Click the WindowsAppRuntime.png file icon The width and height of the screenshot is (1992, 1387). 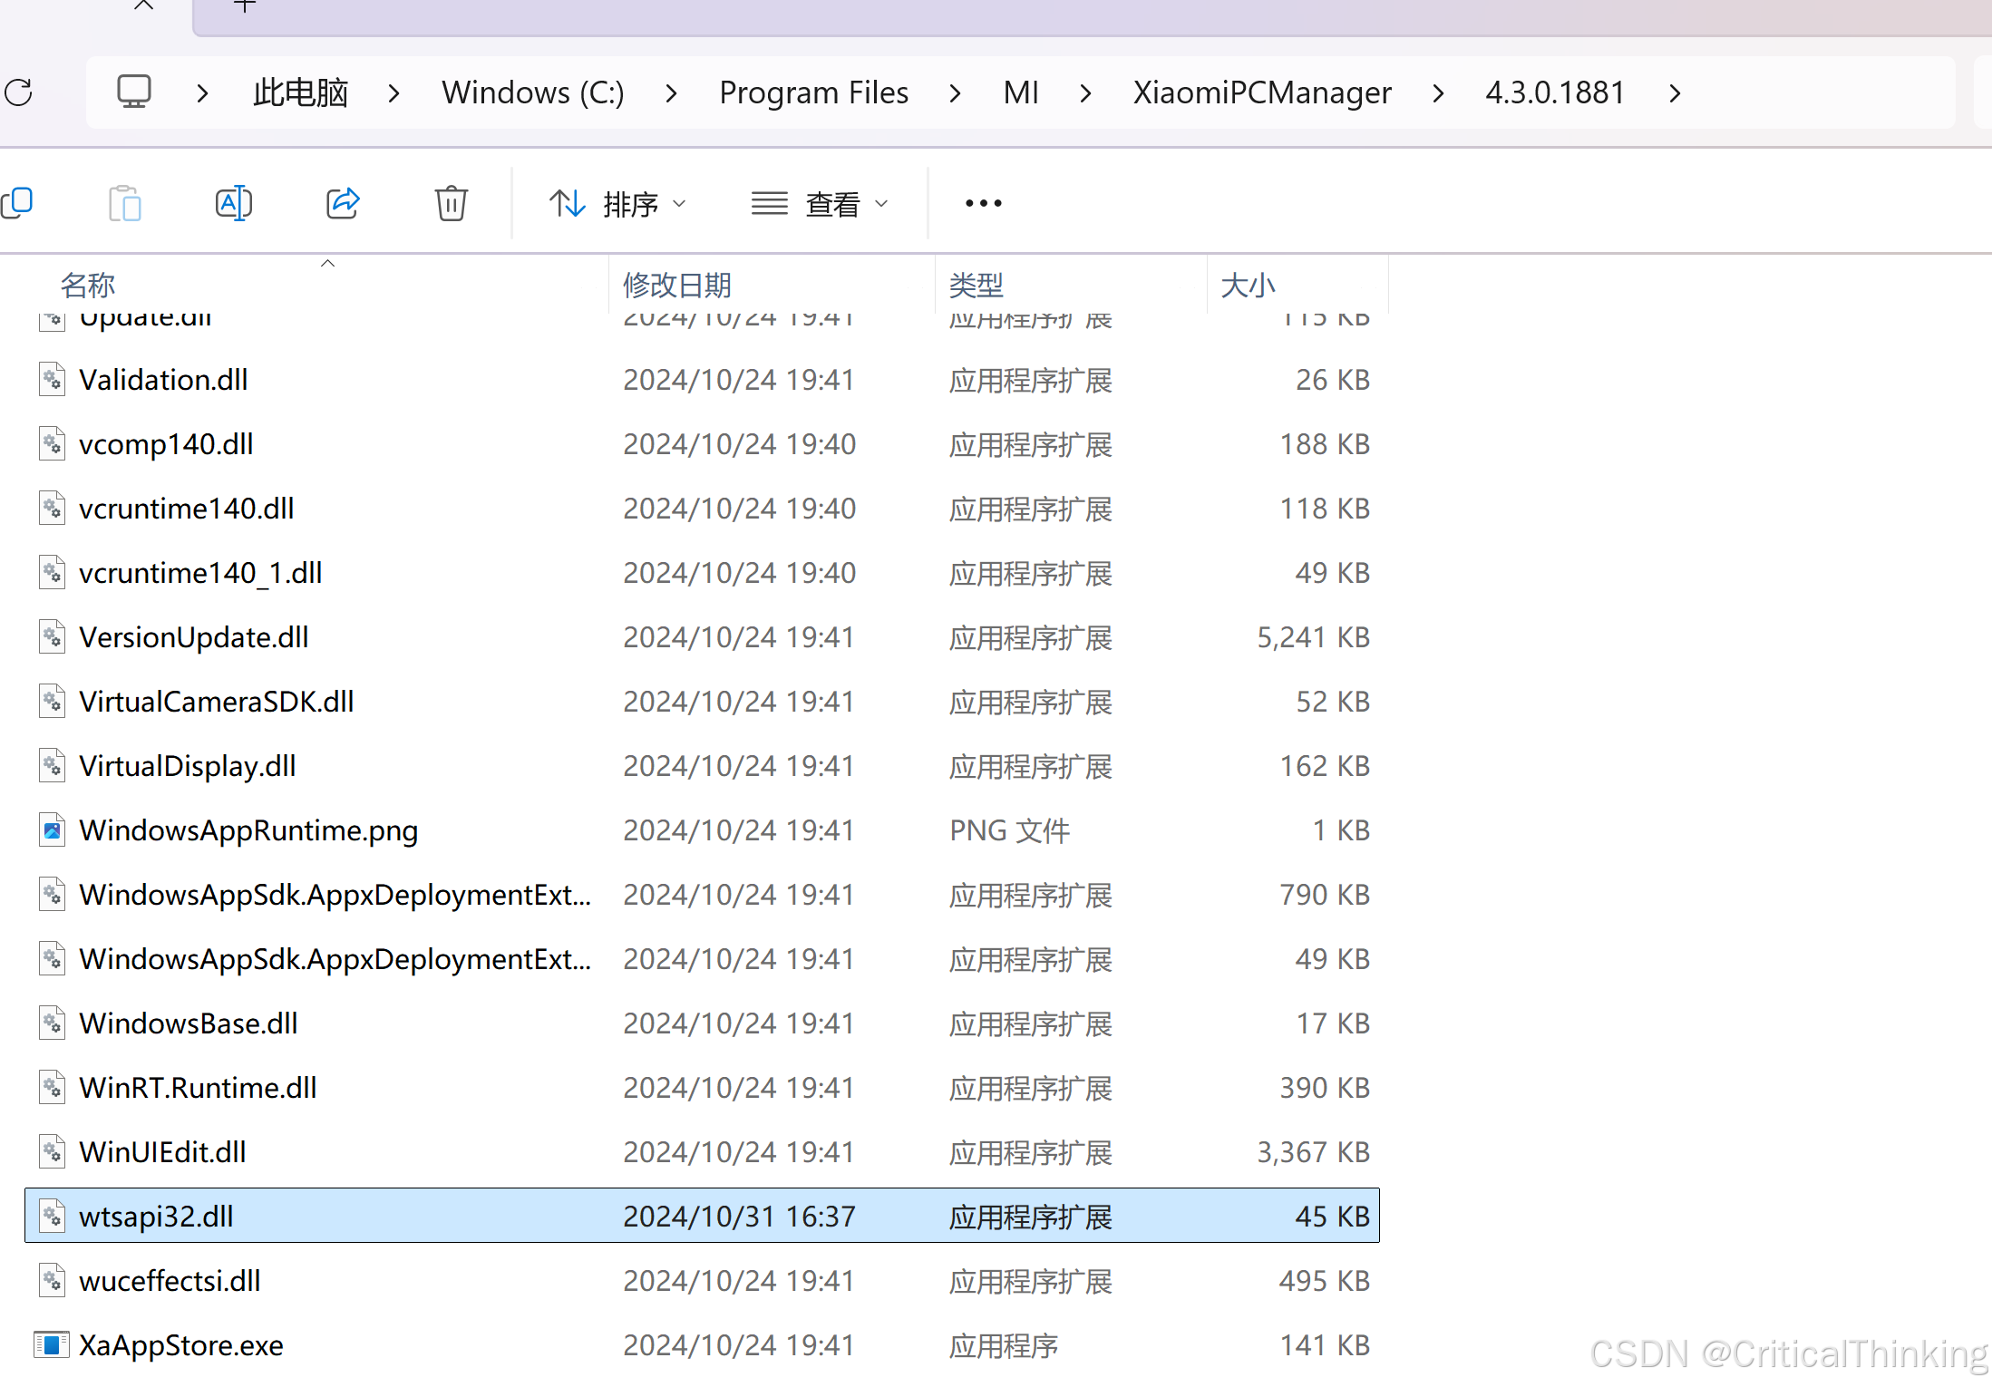point(52,830)
